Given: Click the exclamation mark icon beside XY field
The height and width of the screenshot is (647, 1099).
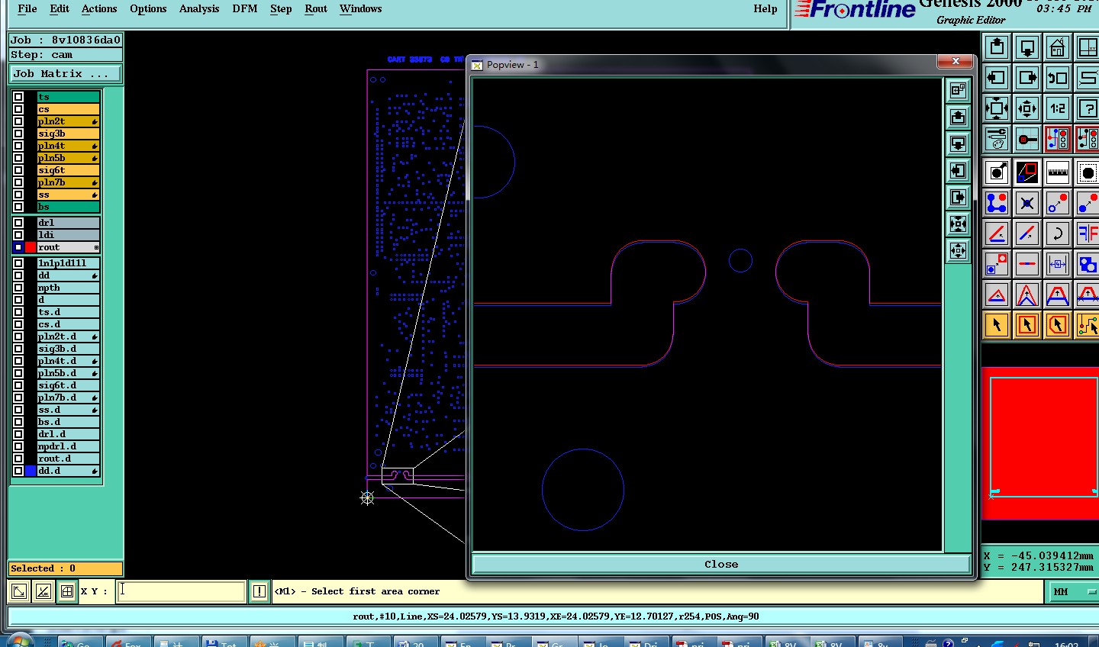Looking at the screenshot, I should [x=259, y=591].
